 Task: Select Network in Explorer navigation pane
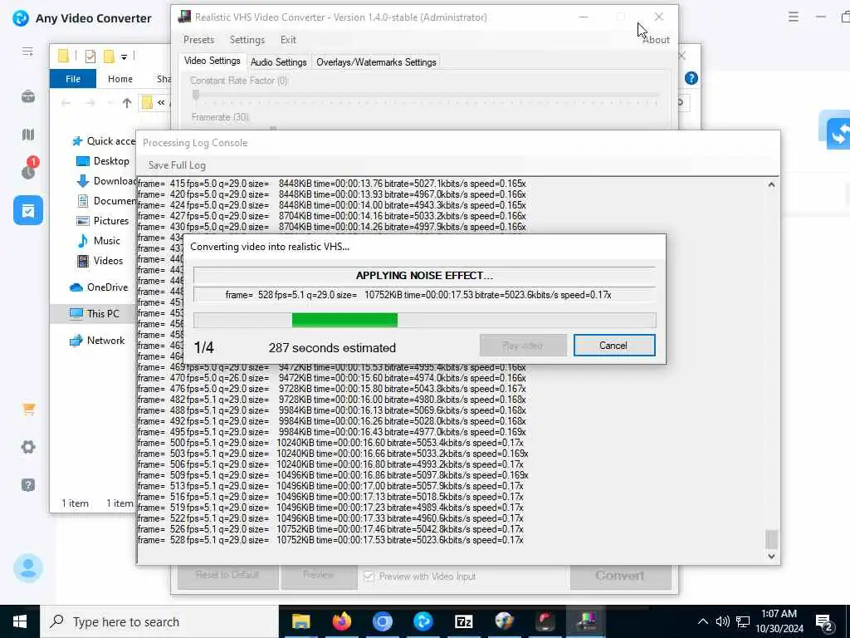(97, 341)
